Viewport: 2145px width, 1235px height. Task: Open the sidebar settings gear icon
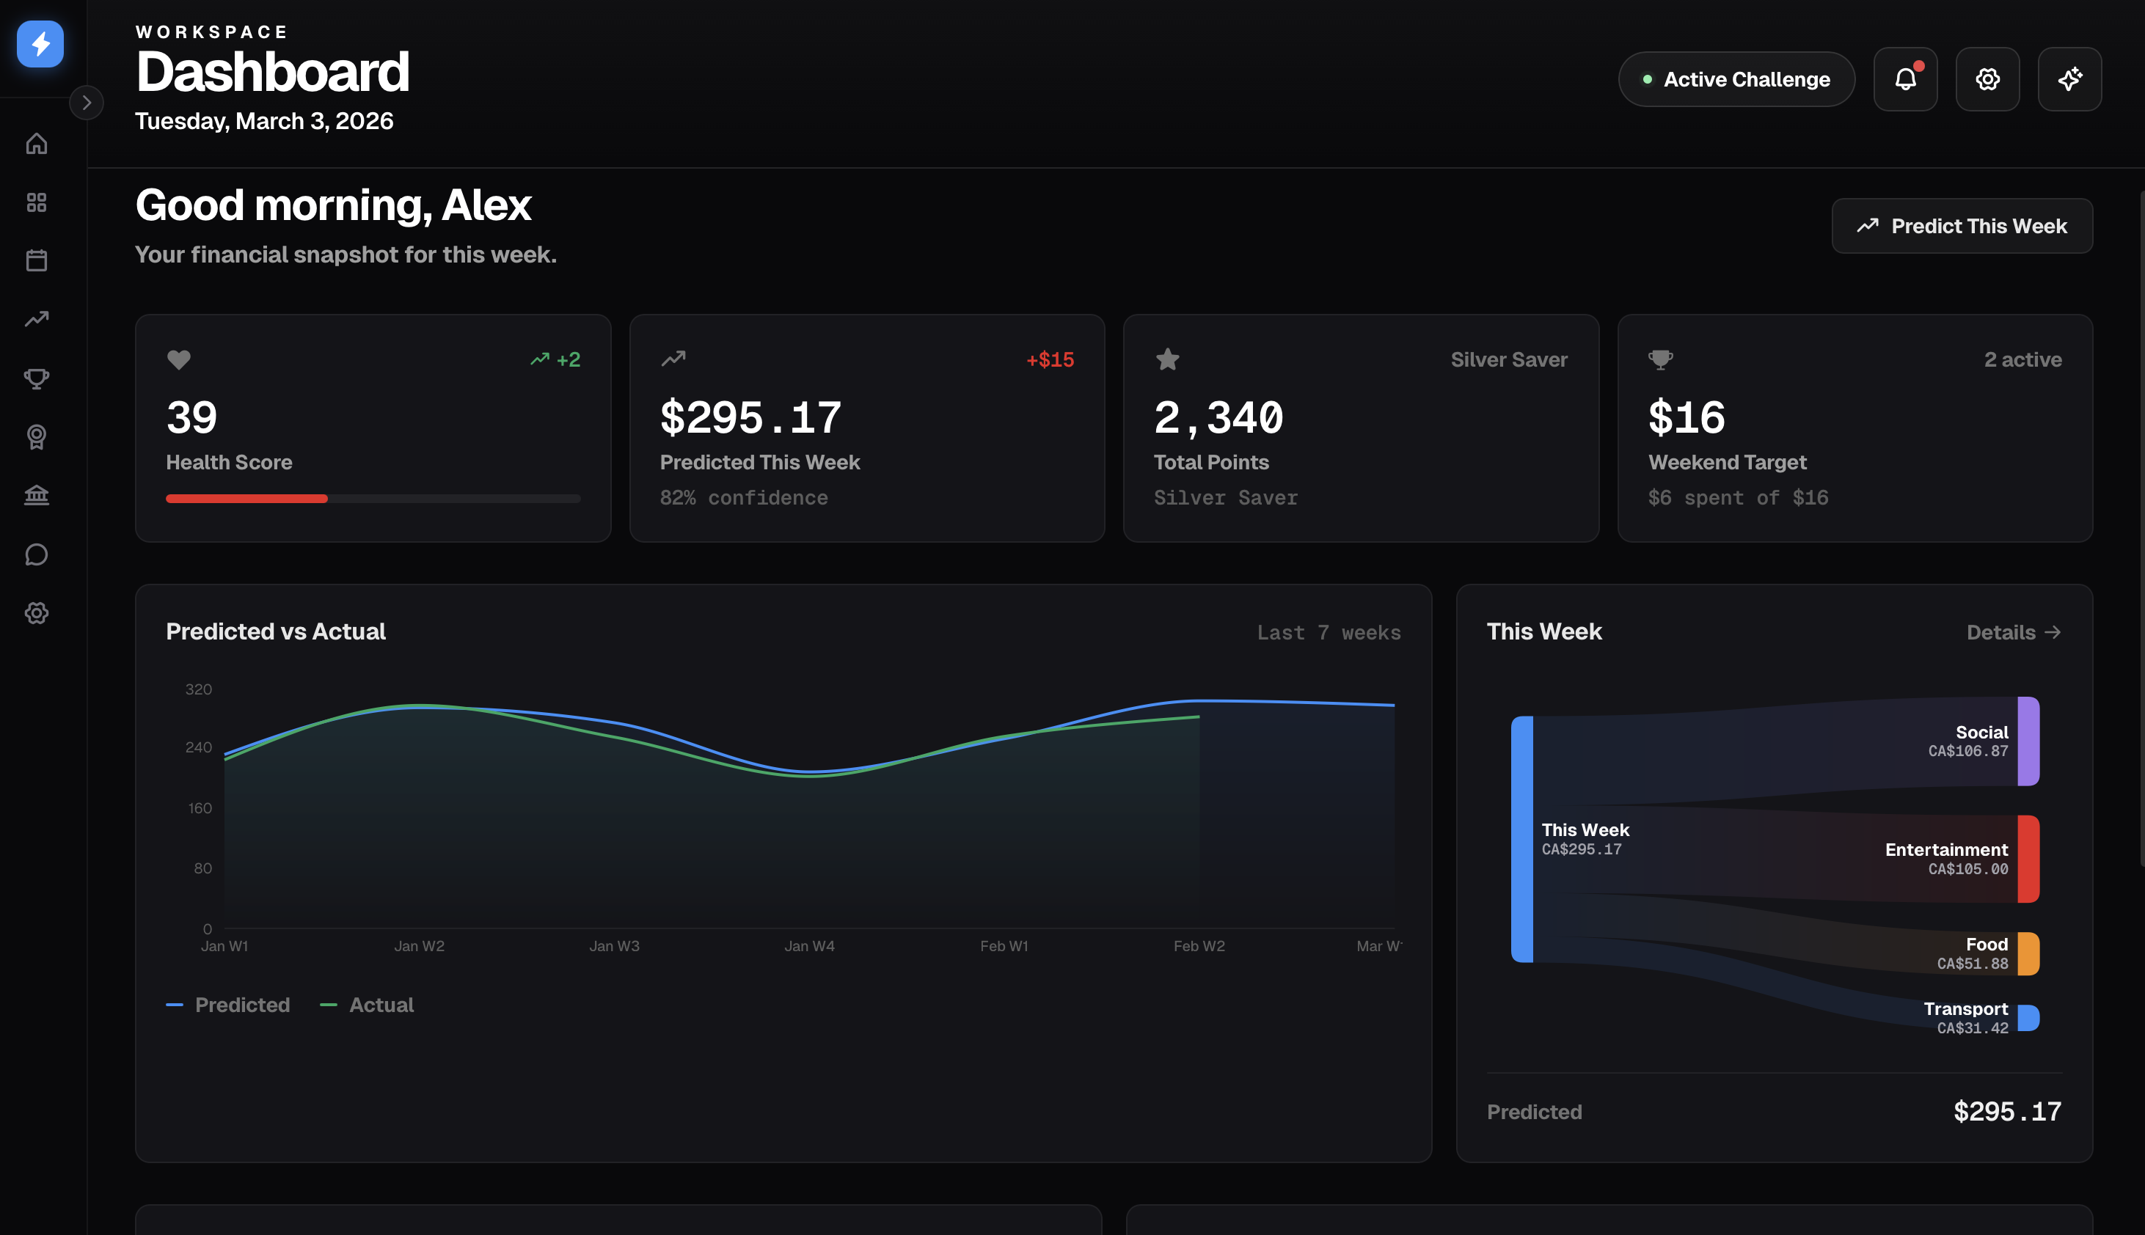pos(37,612)
